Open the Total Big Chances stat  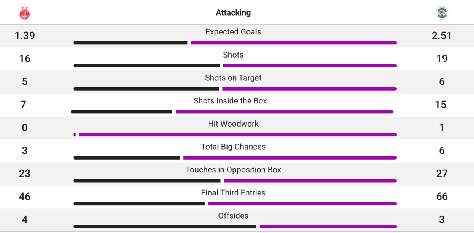tap(233, 147)
